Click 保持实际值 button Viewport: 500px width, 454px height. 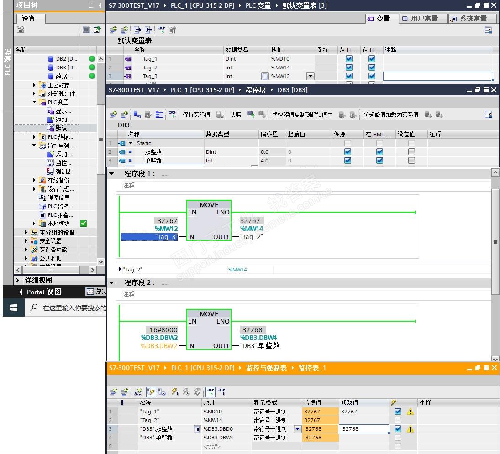coord(196,115)
